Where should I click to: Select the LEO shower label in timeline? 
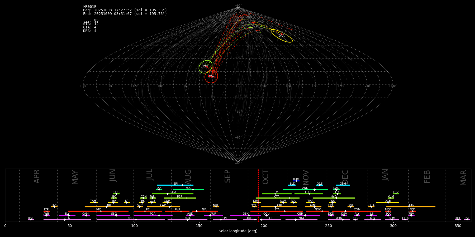pyautogui.click(x=308, y=192)
